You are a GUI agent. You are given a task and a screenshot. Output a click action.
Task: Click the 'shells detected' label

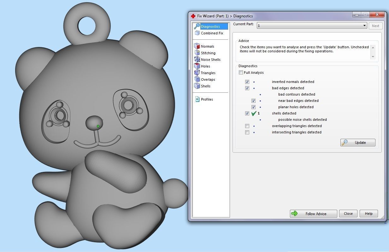(284, 114)
